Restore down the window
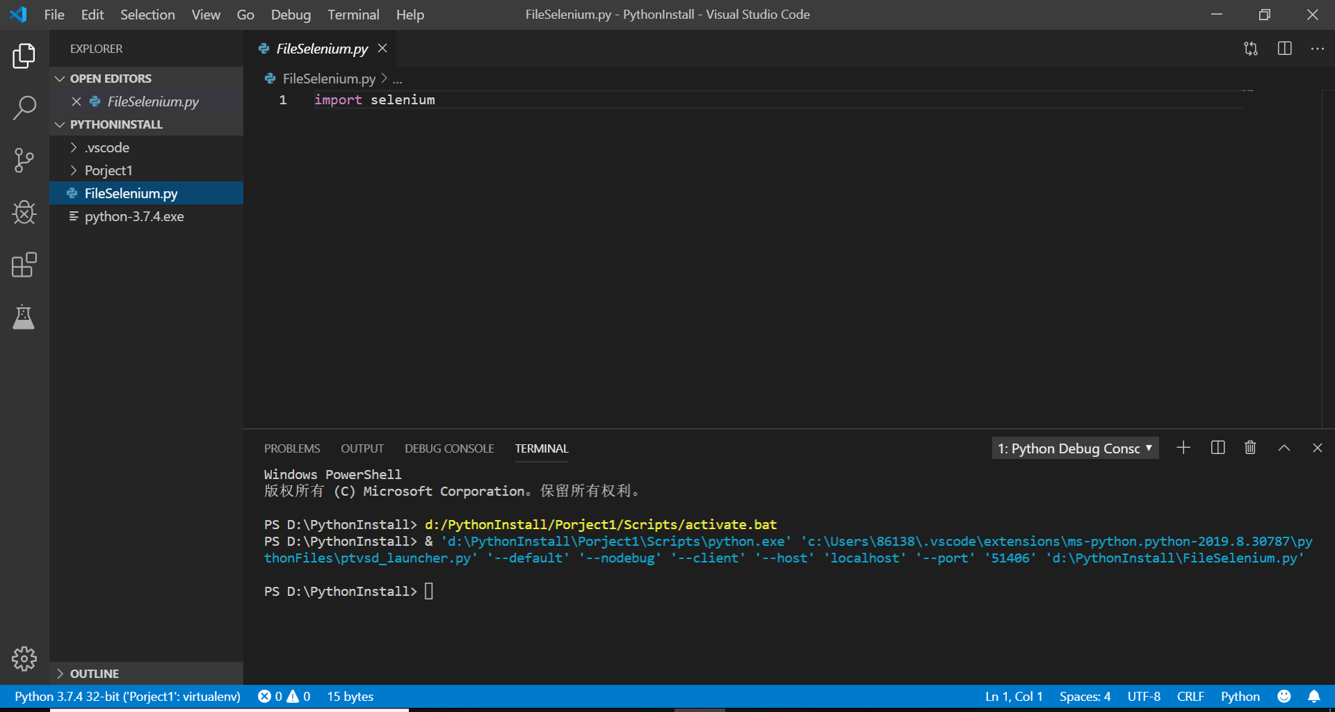This screenshot has height=712, width=1335. pyautogui.click(x=1265, y=15)
